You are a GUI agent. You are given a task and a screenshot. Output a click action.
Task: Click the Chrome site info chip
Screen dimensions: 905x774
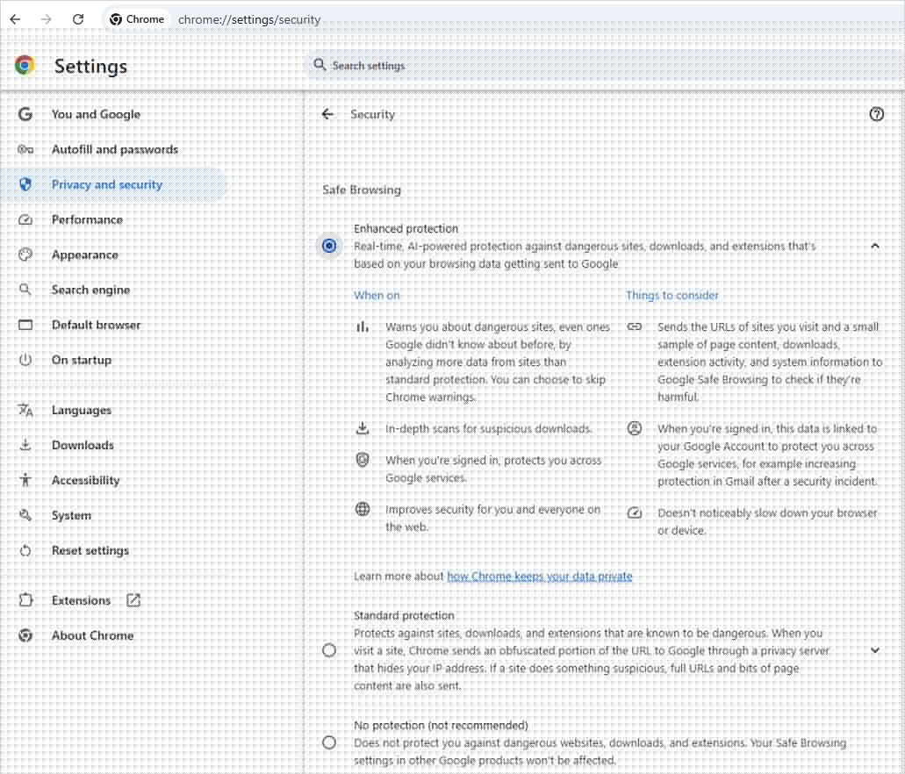coord(137,19)
